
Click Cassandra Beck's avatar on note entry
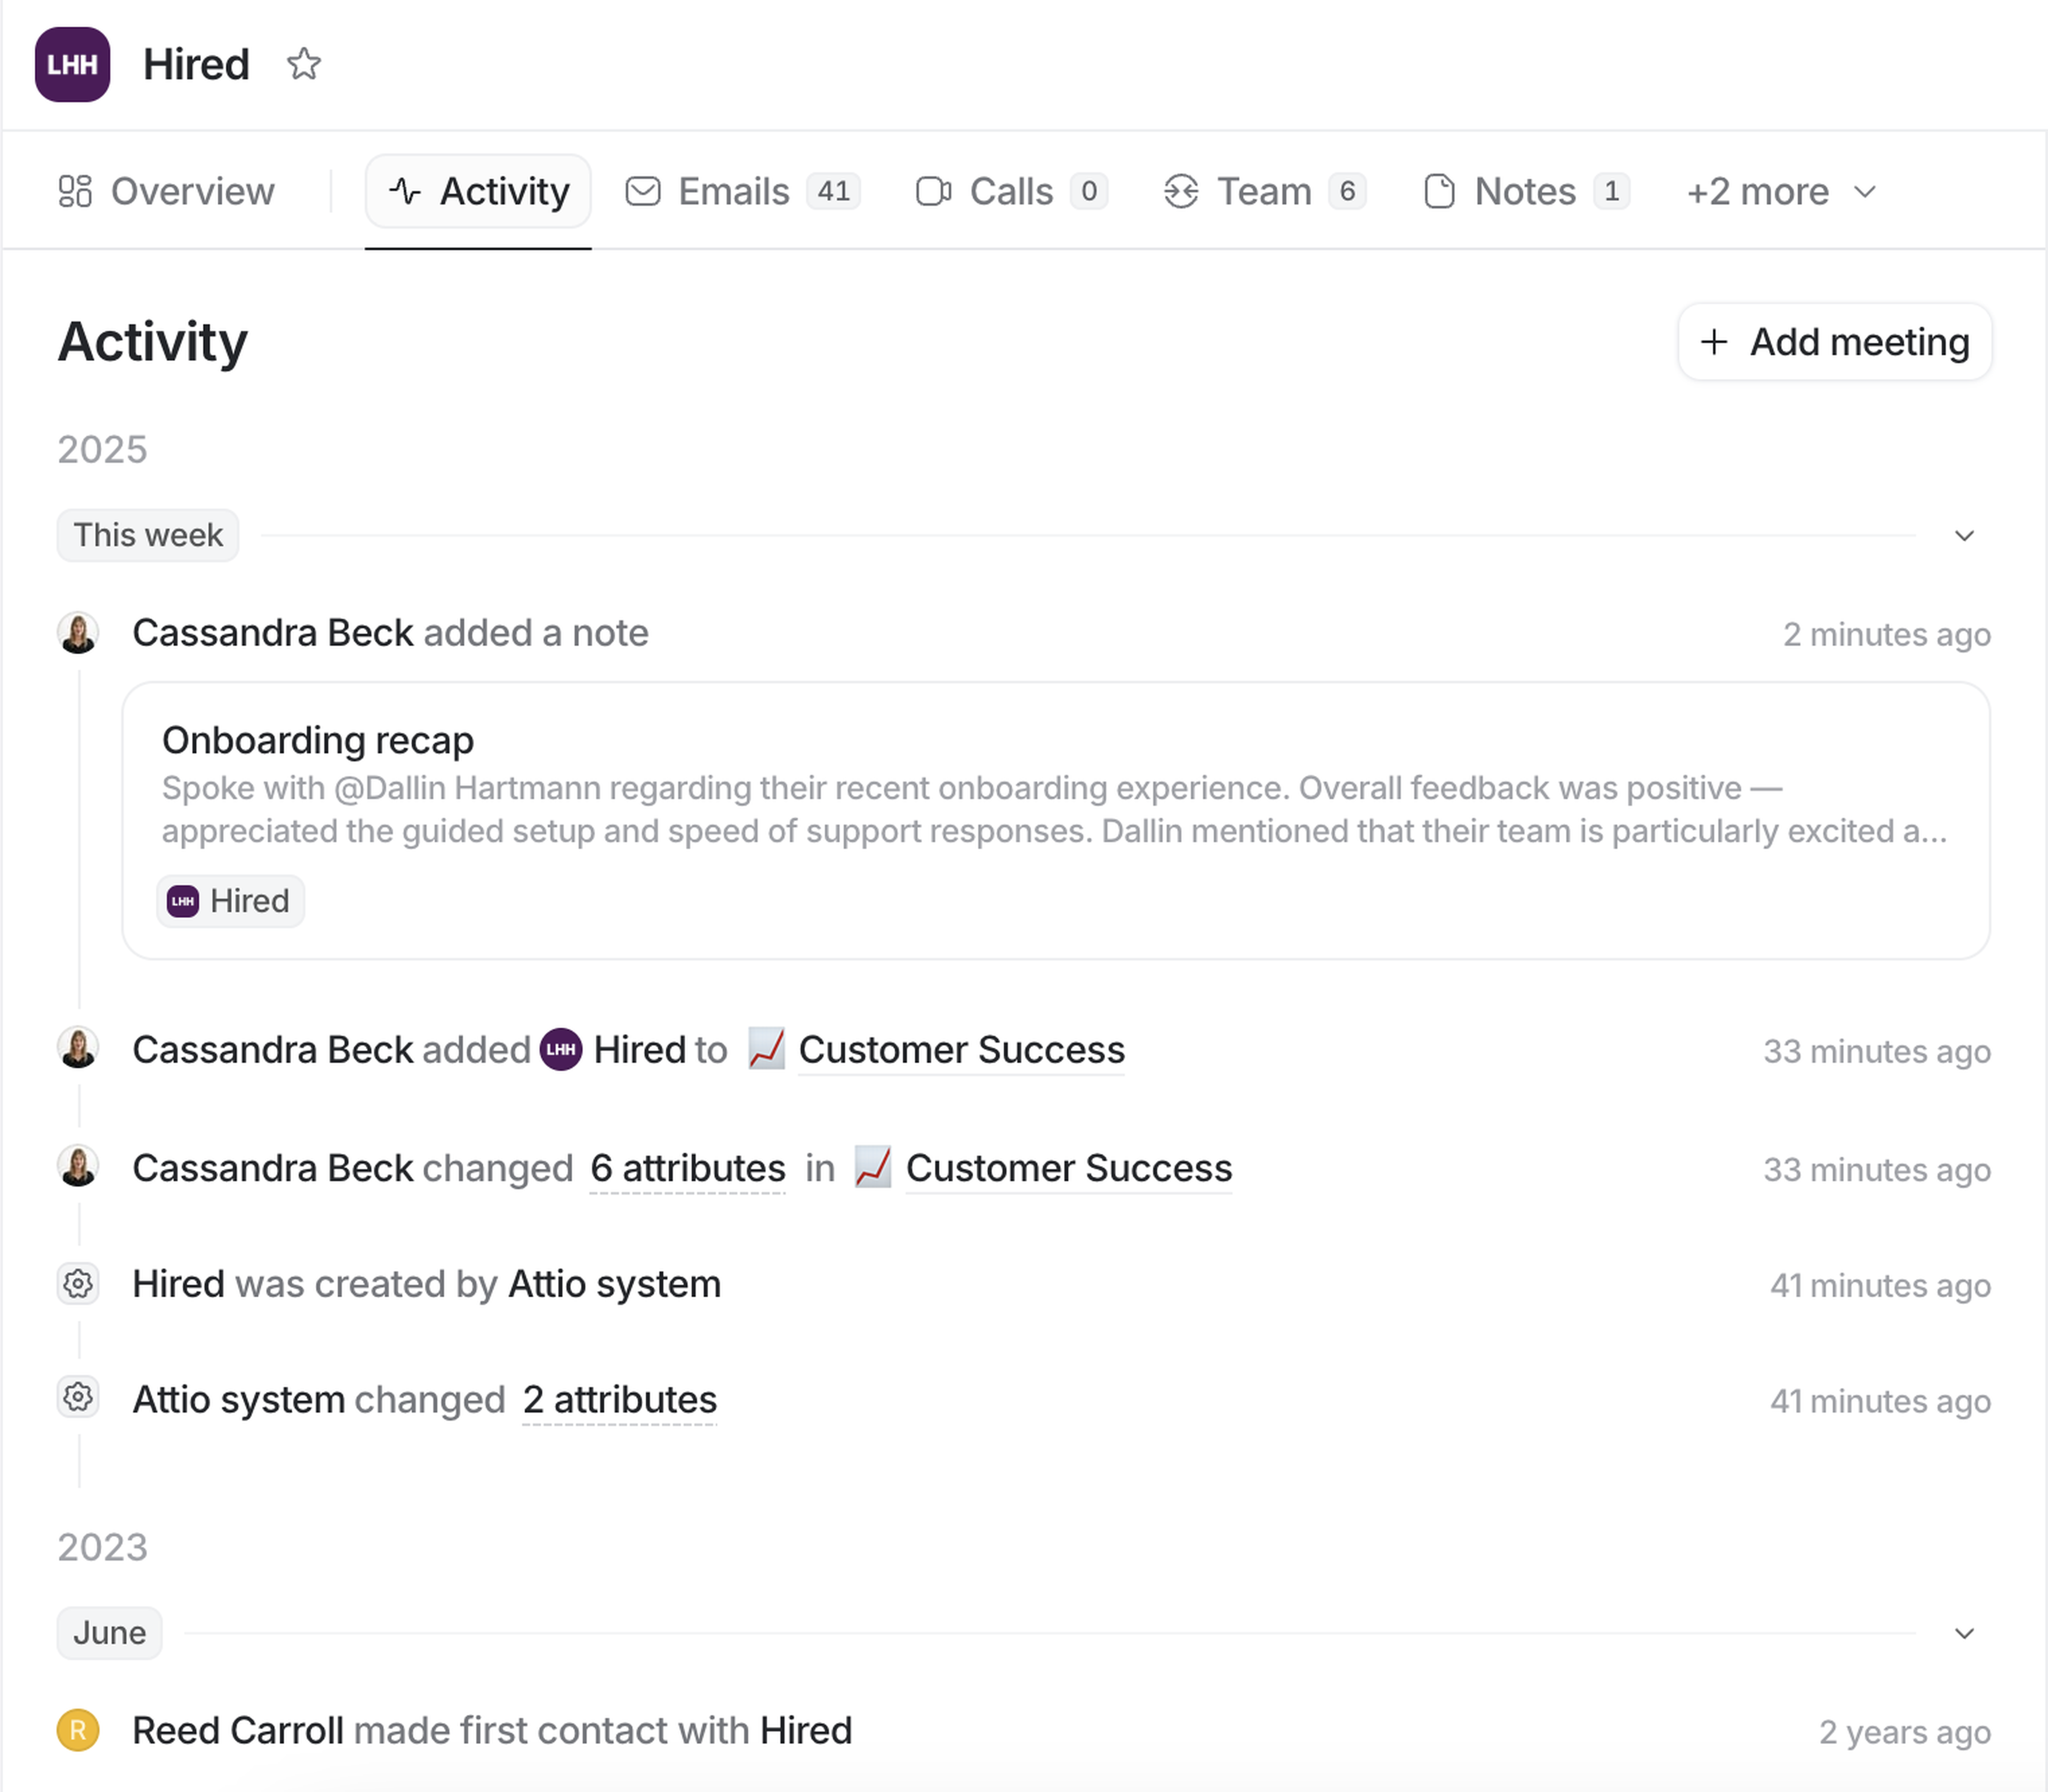pos(78,633)
